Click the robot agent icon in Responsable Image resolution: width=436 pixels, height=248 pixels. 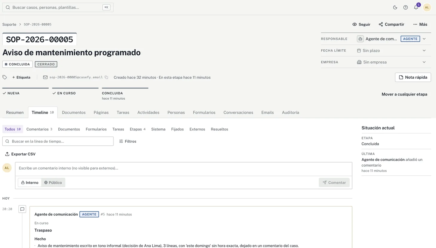(x=360, y=39)
